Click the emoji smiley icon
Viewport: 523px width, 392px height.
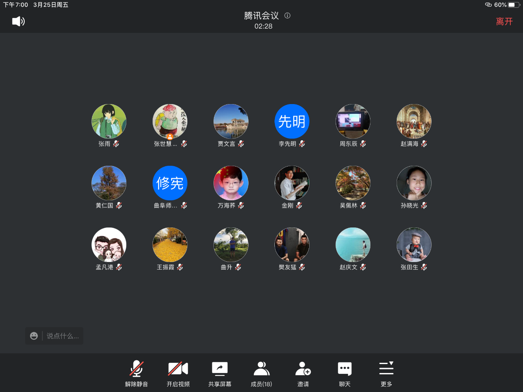34,336
